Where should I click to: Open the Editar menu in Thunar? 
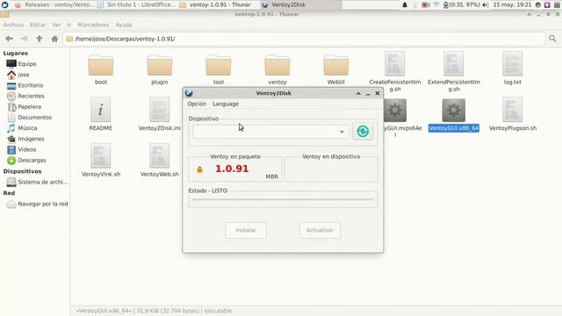tap(38, 25)
